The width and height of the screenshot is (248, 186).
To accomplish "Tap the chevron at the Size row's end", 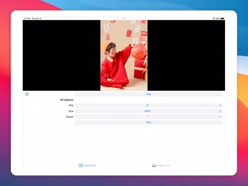I will pyautogui.click(x=220, y=111).
